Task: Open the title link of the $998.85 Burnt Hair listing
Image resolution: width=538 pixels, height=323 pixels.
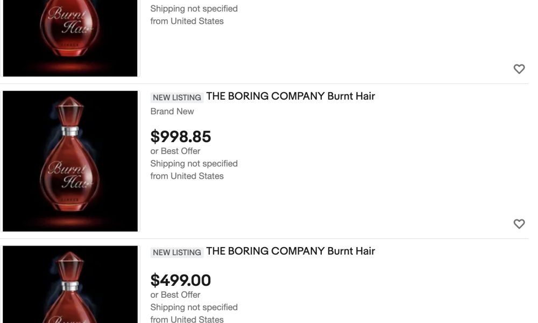Action: (x=291, y=96)
